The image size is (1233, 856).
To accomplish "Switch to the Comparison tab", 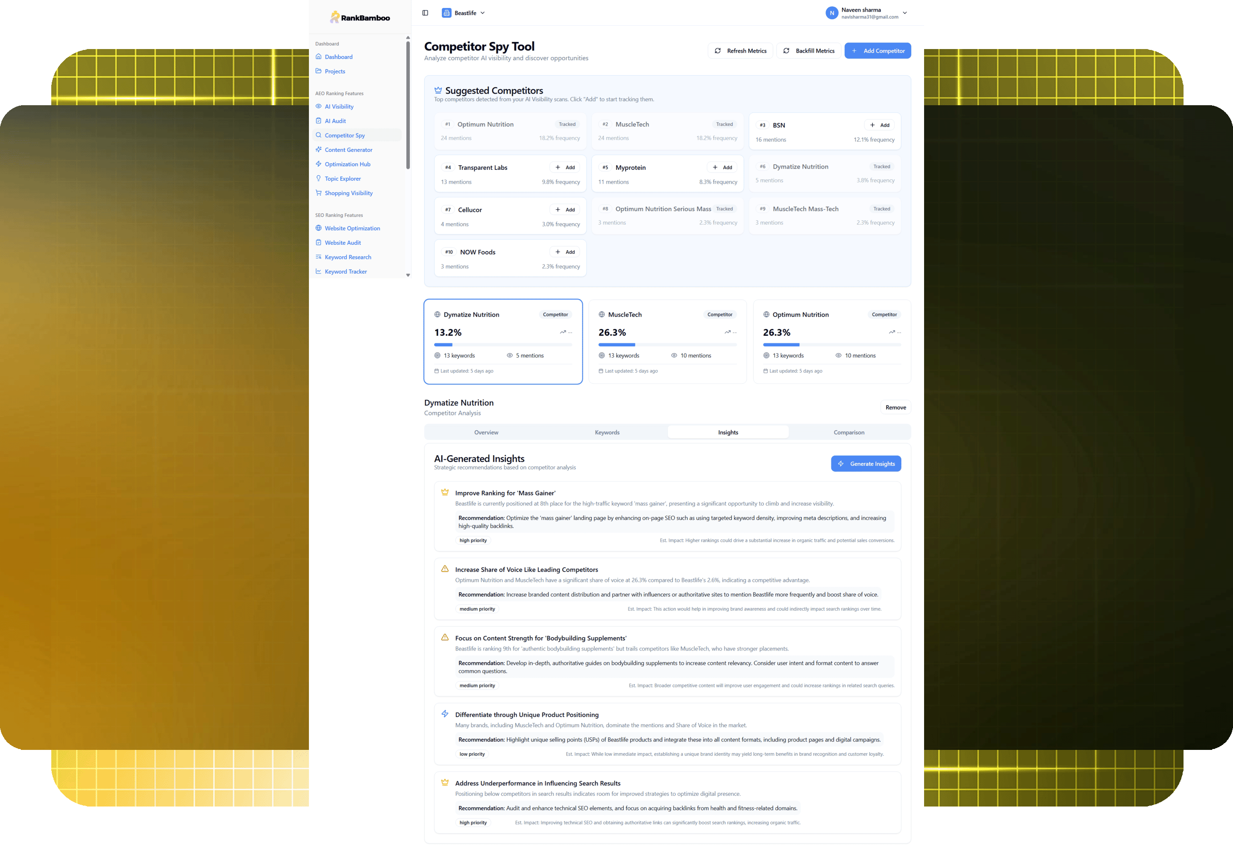I will [x=848, y=432].
